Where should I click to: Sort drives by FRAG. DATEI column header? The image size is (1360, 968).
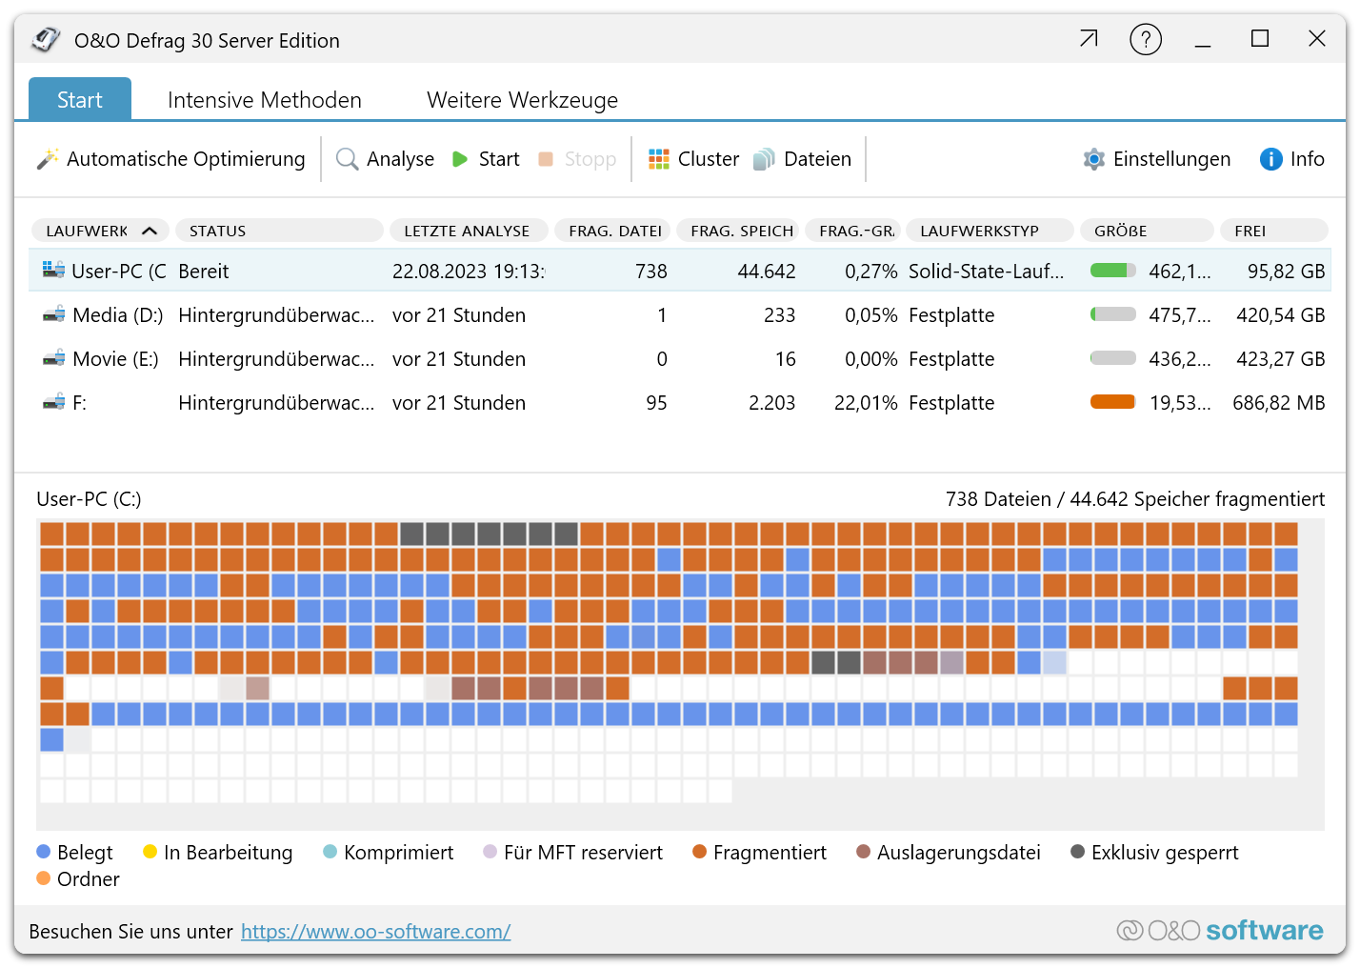tap(614, 231)
